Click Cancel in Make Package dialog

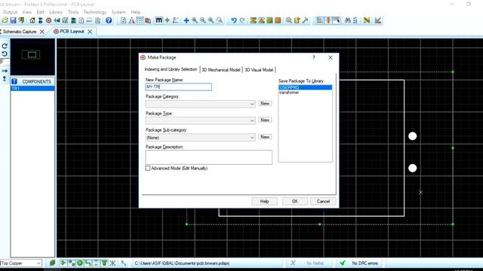click(323, 201)
